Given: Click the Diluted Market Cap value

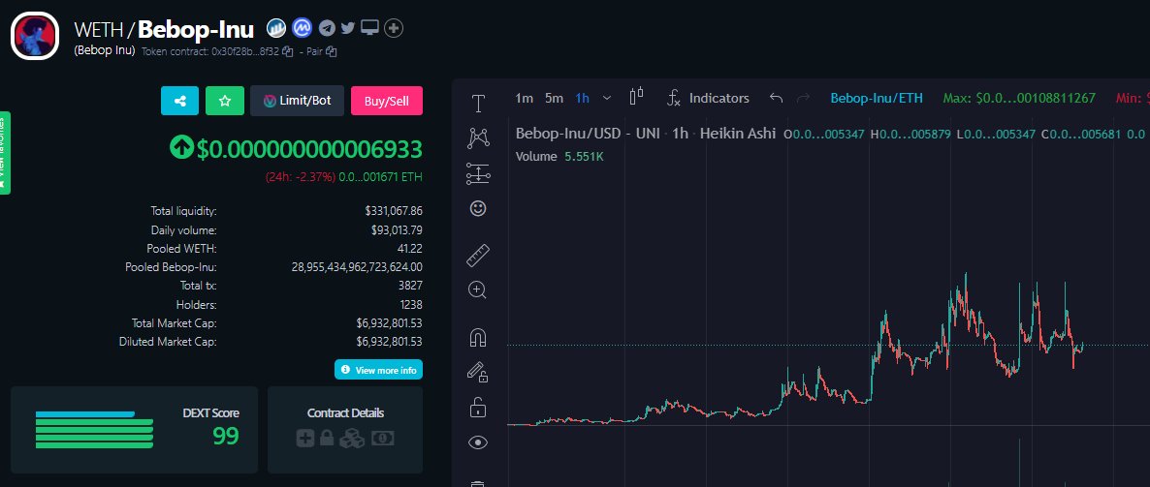Looking at the screenshot, I should [390, 341].
